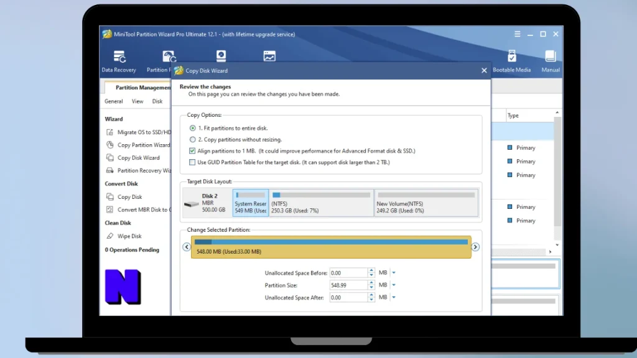Click the Partition Size input field
The width and height of the screenshot is (637, 358).
[348, 285]
